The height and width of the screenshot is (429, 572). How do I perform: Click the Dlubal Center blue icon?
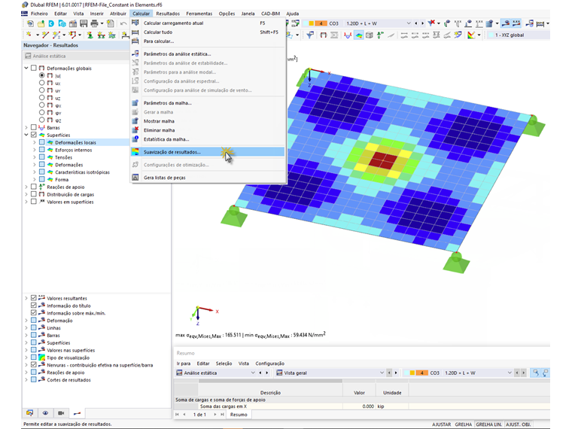click(x=51, y=24)
